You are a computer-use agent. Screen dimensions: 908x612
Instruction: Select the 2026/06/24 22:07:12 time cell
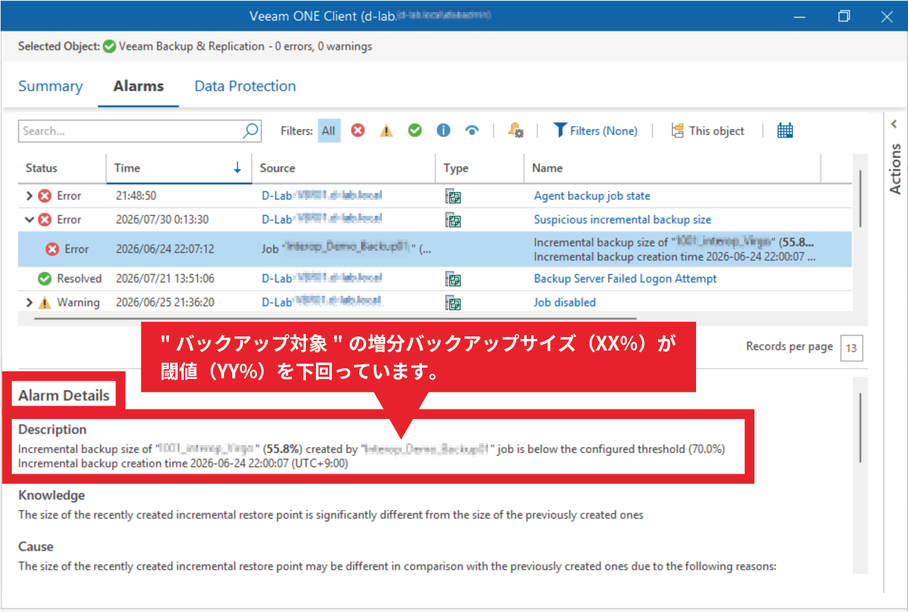[165, 249]
